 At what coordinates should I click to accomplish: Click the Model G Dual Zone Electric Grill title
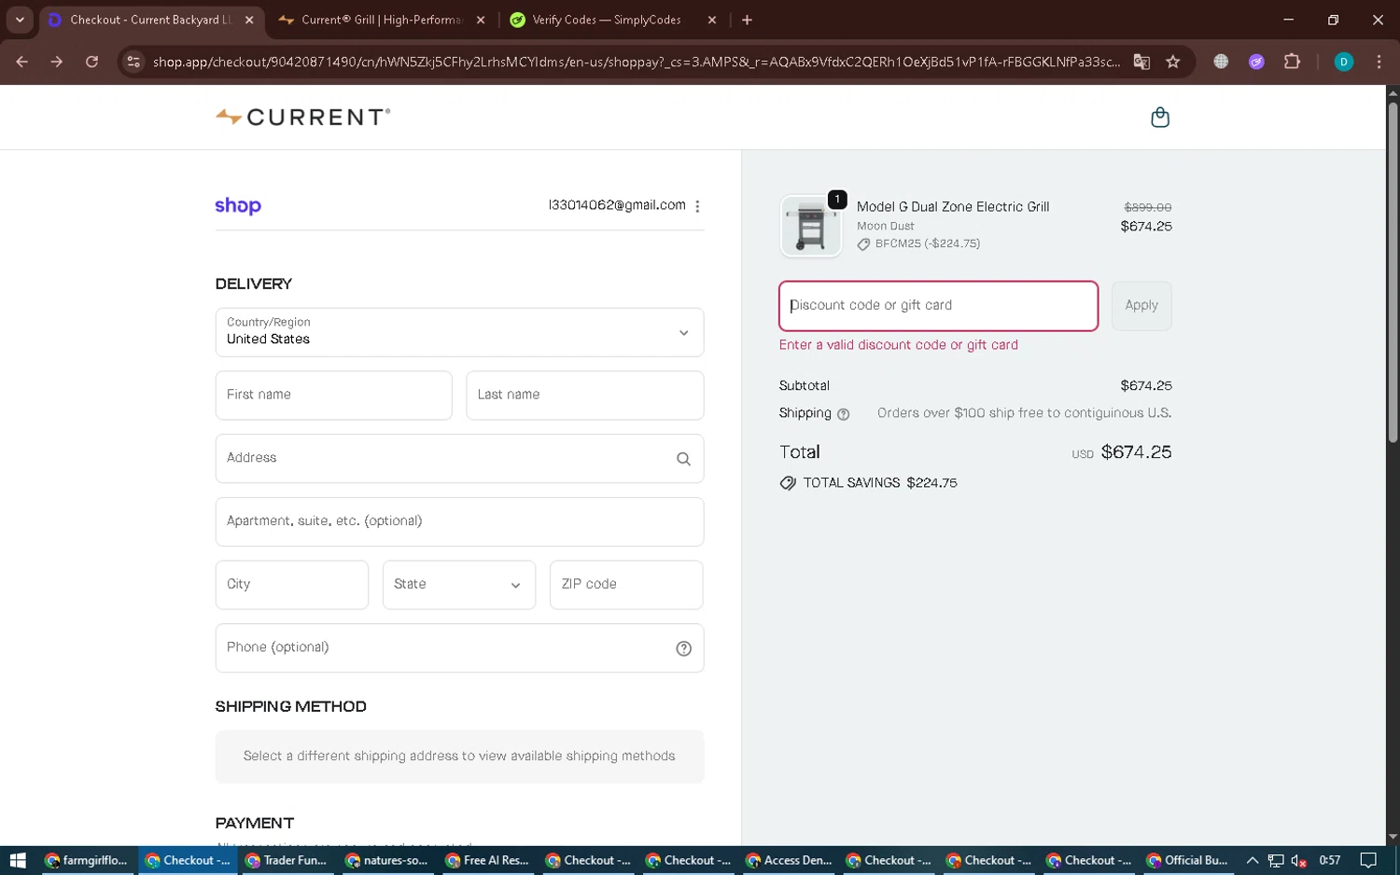[953, 207]
